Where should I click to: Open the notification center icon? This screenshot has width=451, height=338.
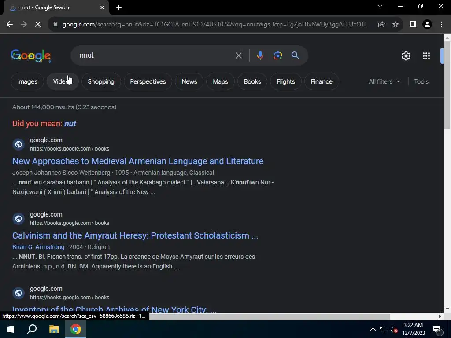(x=437, y=329)
